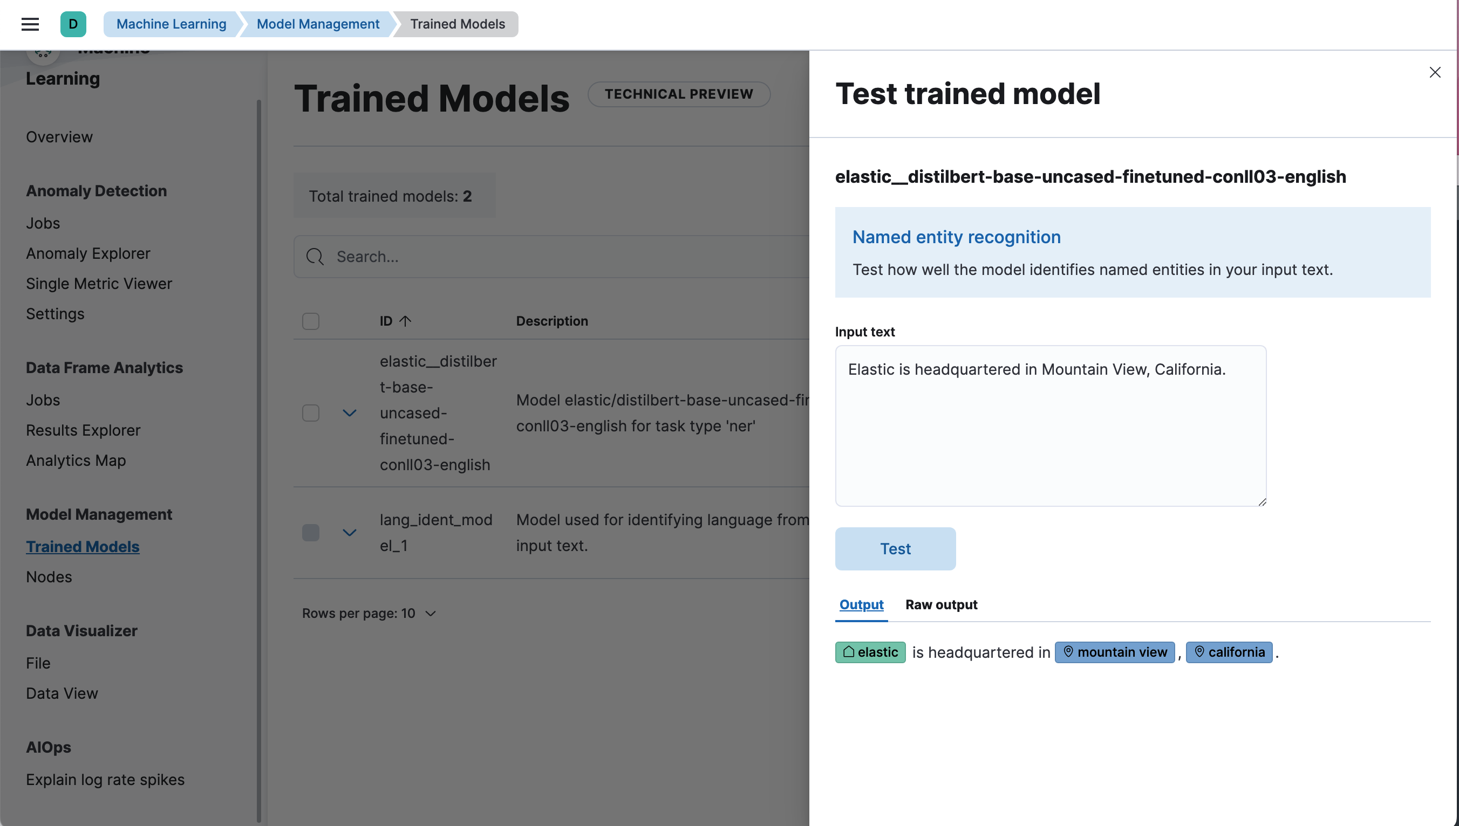Click the search magnifier icon
This screenshot has width=1459, height=826.
point(316,257)
